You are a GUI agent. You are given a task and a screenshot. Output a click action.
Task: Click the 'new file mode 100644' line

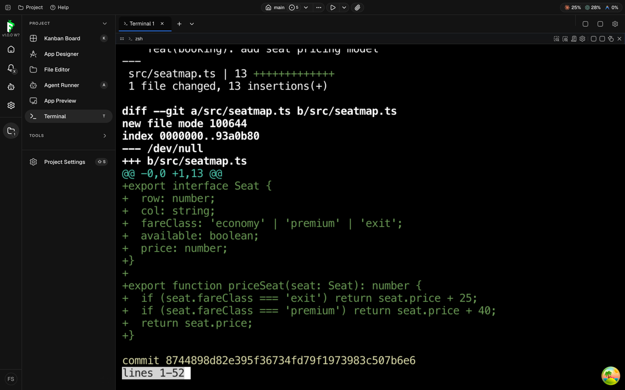pos(184,123)
